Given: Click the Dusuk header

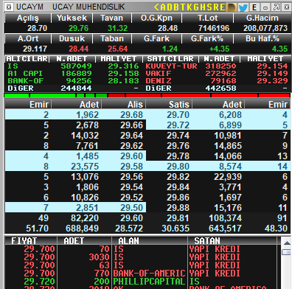Looking at the screenshot, I should (72, 38).
